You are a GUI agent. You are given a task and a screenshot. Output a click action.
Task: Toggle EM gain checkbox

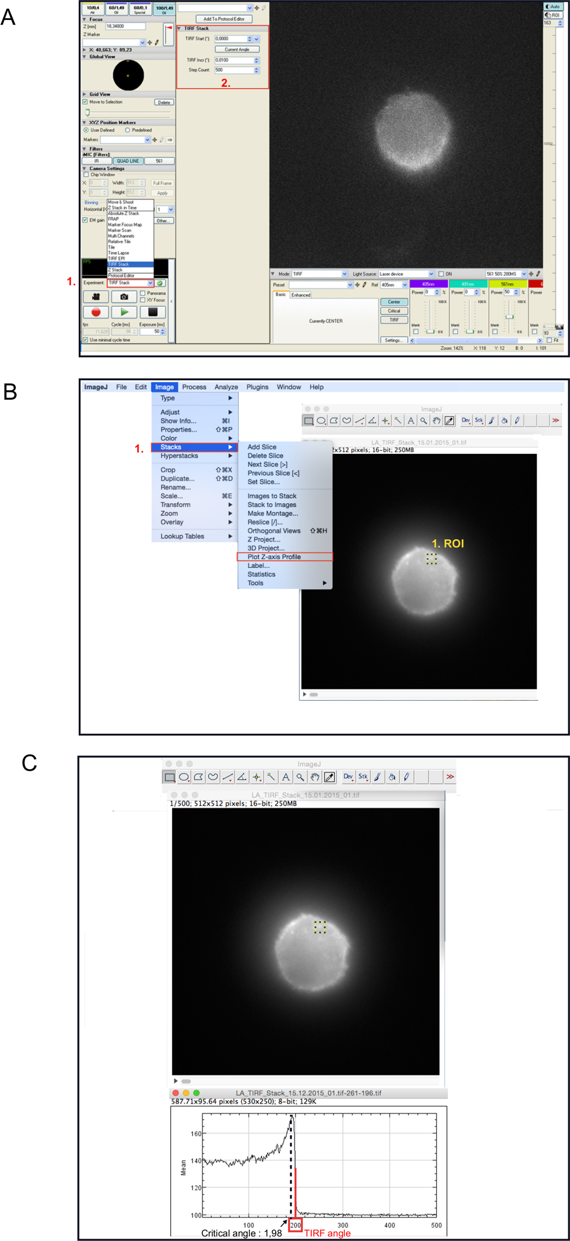[x=85, y=220]
